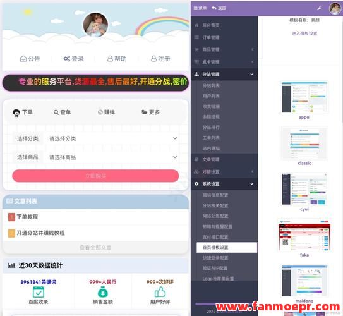Select the maidong template thumbnail

(x=304, y=281)
